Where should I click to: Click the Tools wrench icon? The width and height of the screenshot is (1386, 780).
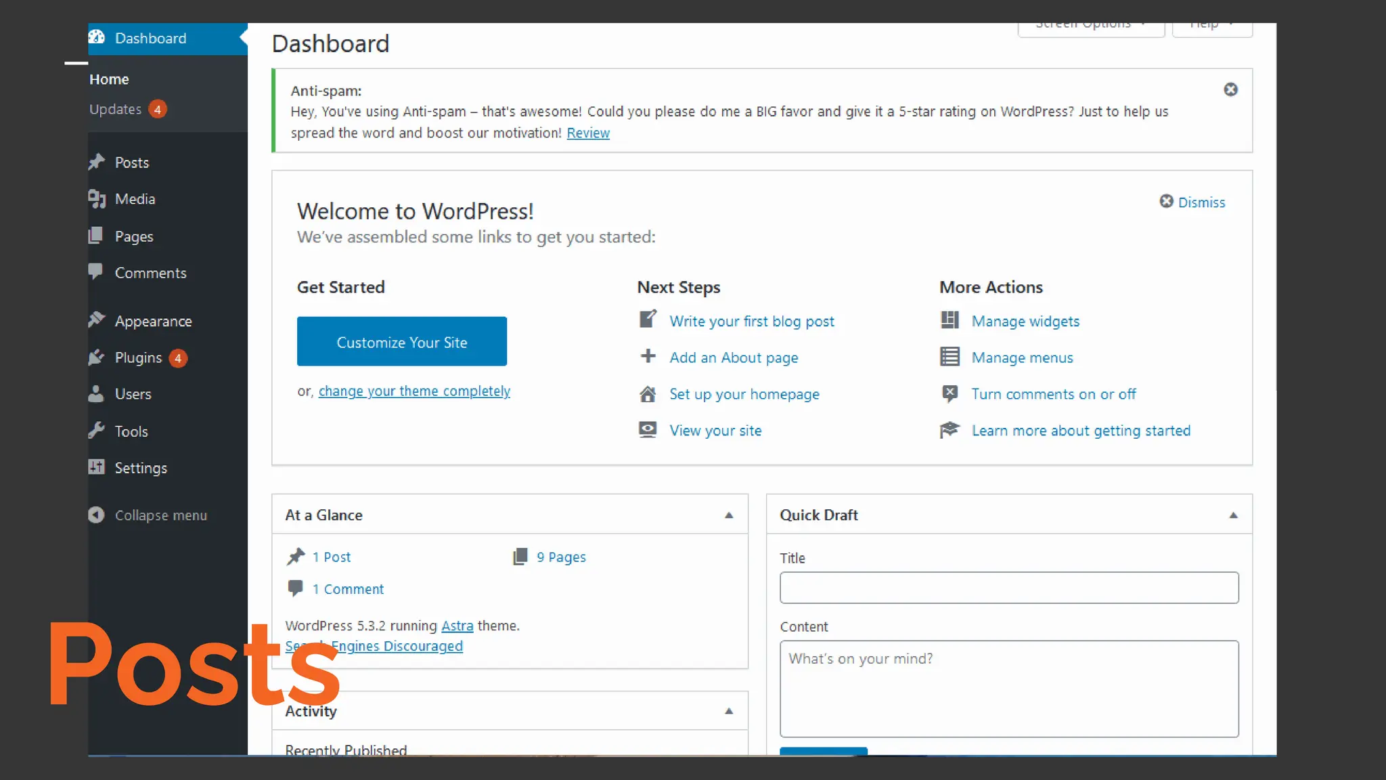[x=97, y=431]
